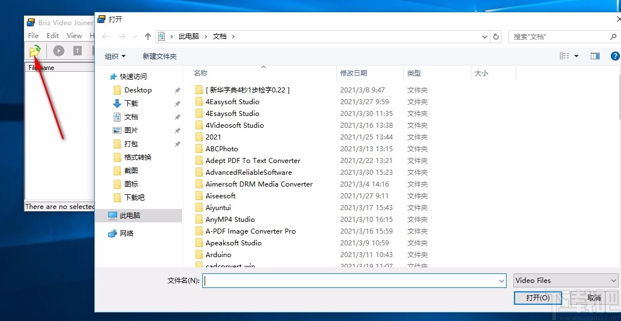Expand the address bar history dropdown
The width and height of the screenshot is (621, 321).
(485, 37)
